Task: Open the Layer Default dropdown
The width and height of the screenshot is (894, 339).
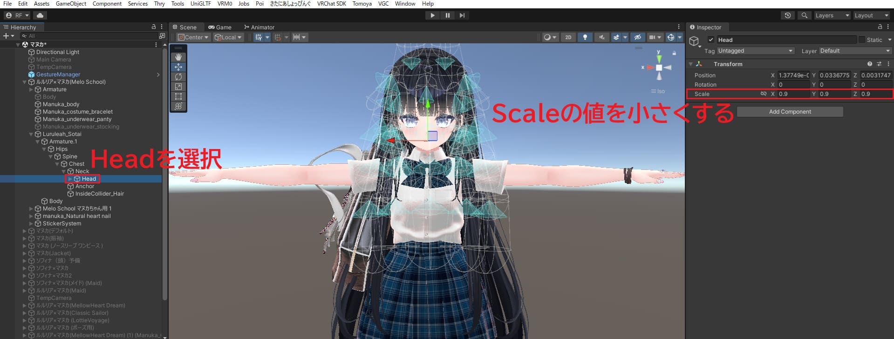Action: pyautogui.click(x=855, y=51)
